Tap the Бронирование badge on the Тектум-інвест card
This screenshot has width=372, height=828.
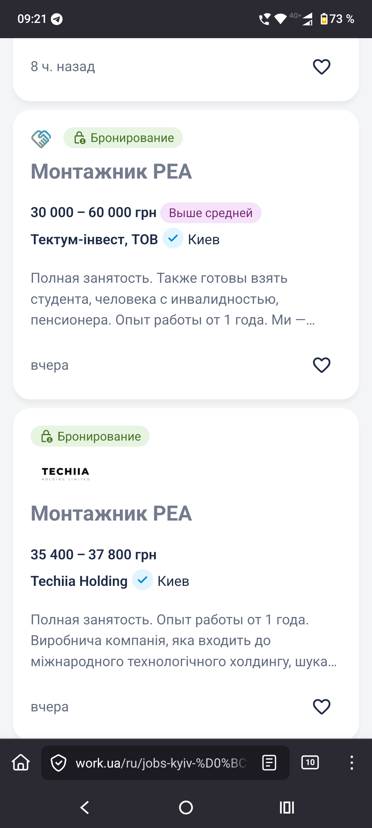pyautogui.click(x=123, y=138)
